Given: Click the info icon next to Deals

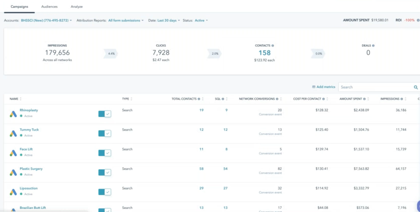Looking at the screenshot, I should [x=373, y=46].
